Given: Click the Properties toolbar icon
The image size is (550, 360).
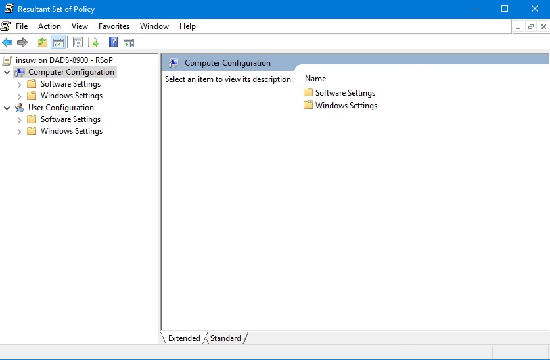Looking at the screenshot, I should [78, 43].
